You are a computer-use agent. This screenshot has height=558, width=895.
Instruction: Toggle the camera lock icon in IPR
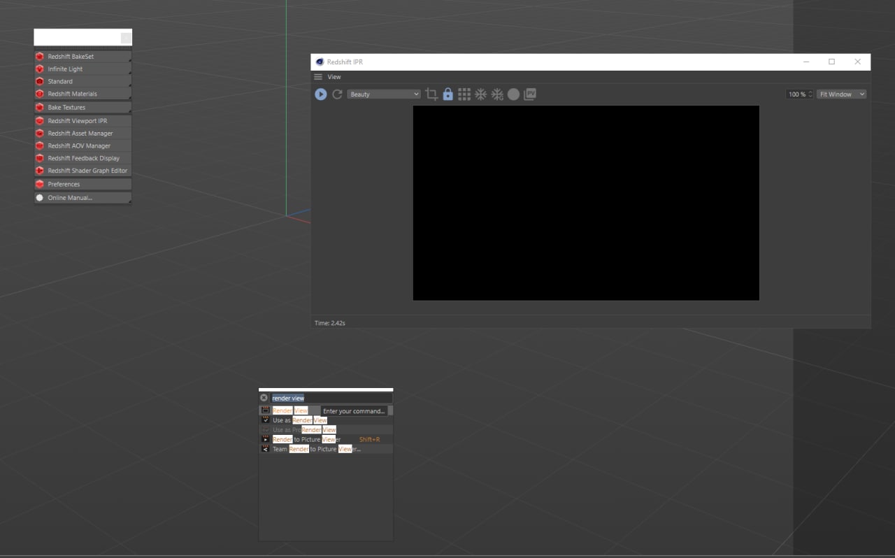[447, 94]
